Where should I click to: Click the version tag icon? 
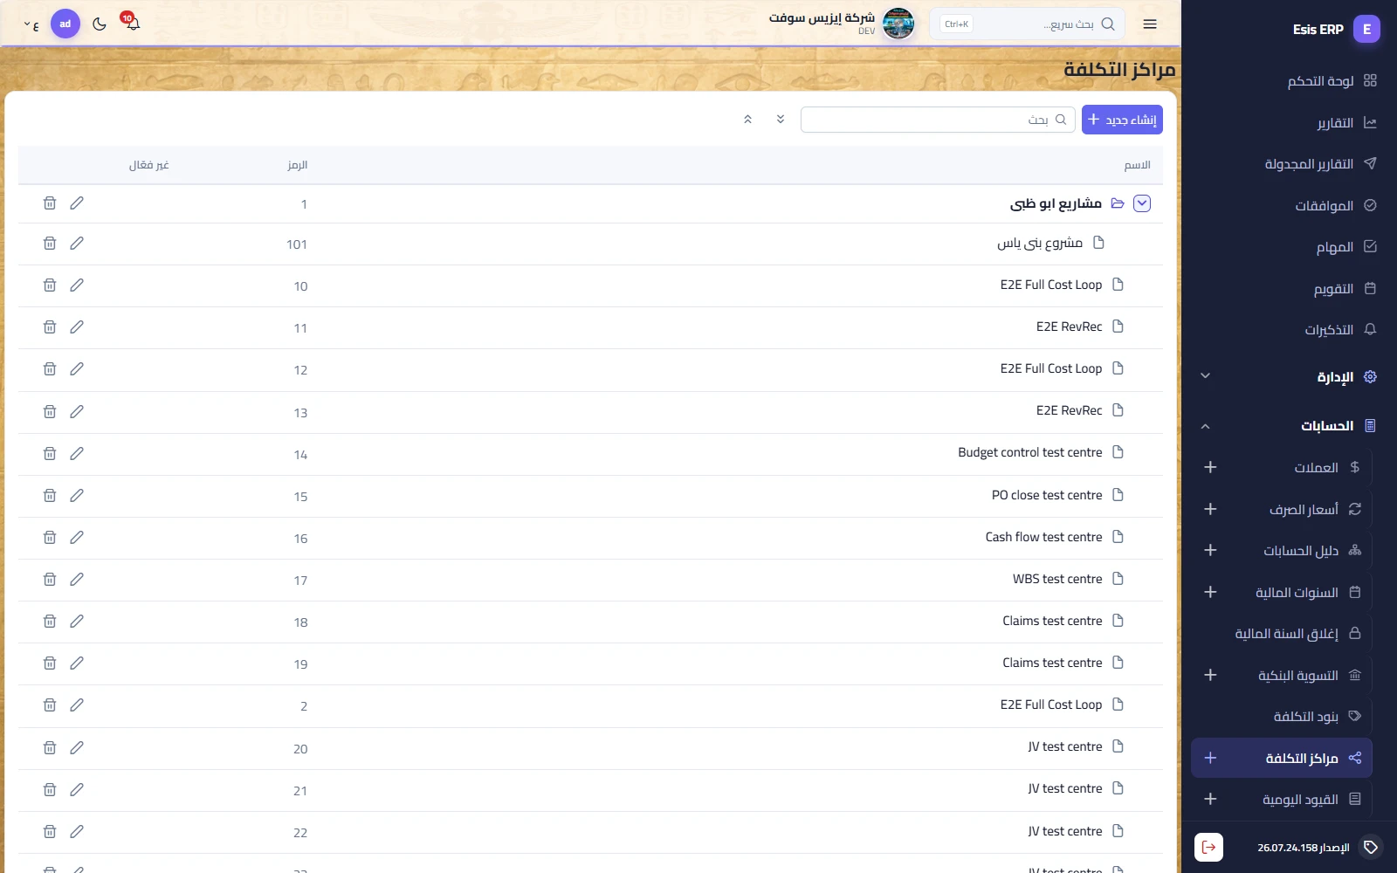pyautogui.click(x=1371, y=847)
